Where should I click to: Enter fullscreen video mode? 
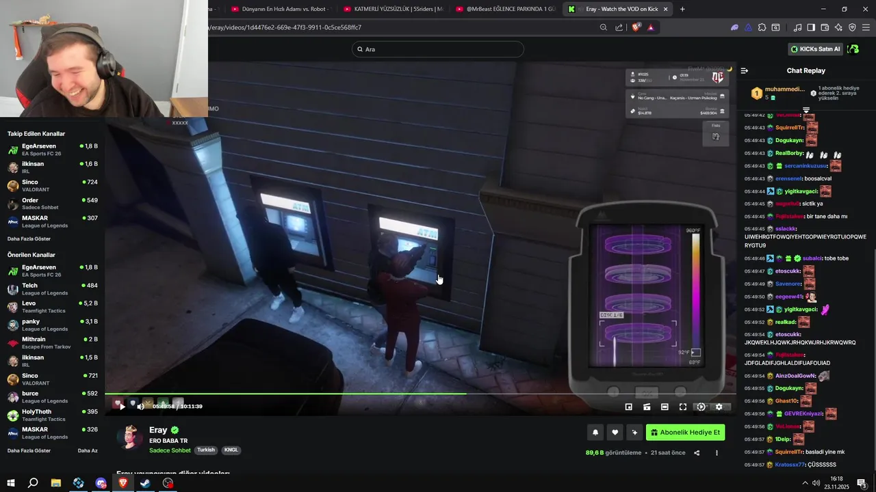pyautogui.click(x=683, y=407)
